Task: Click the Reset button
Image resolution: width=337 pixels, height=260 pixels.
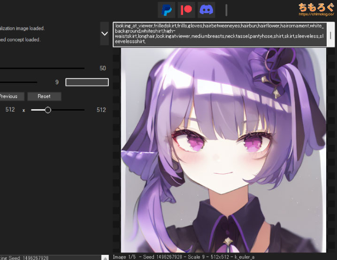Action: click(44, 97)
